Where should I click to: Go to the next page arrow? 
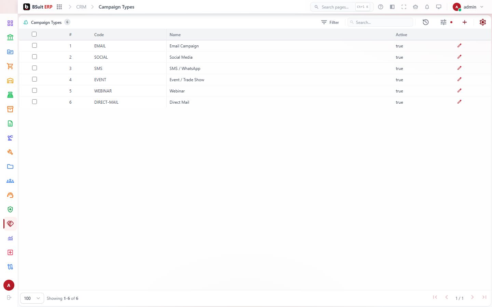click(473, 297)
